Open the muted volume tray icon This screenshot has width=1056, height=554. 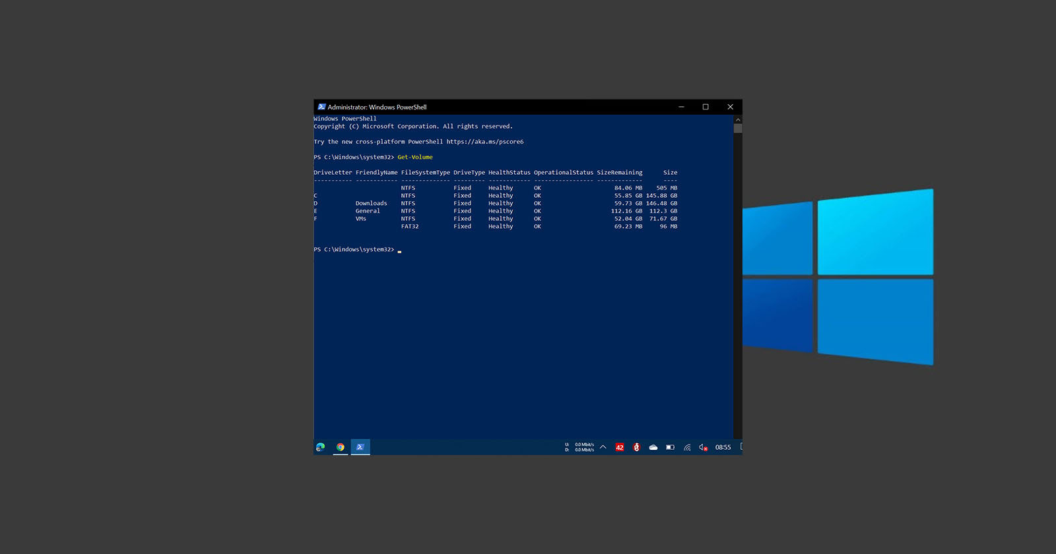coord(704,447)
